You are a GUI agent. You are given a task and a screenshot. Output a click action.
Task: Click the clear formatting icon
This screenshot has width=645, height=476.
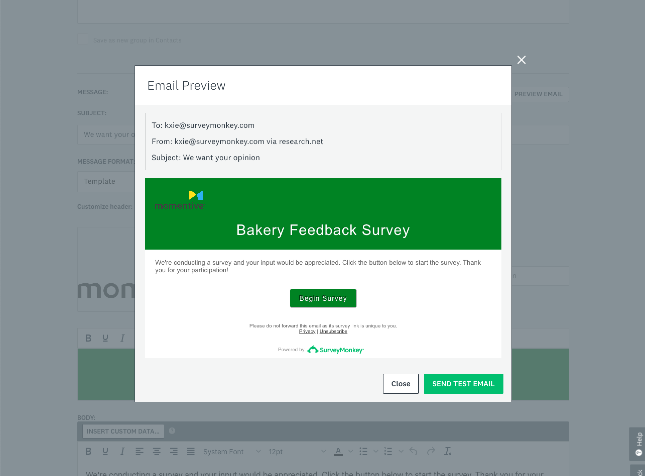(x=448, y=451)
